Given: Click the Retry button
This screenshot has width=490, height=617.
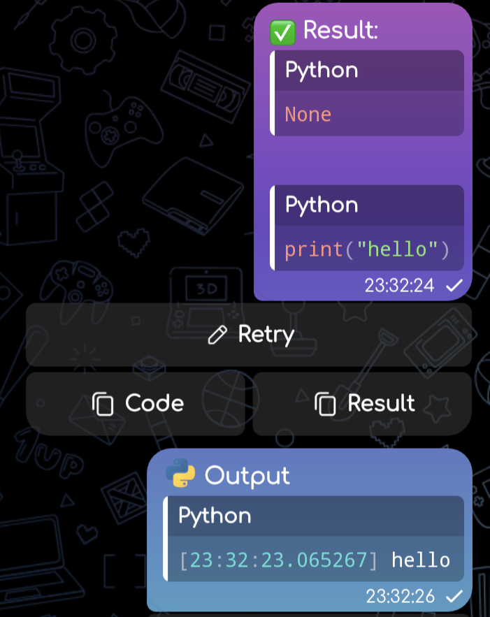Looking at the screenshot, I should pos(249,335).
